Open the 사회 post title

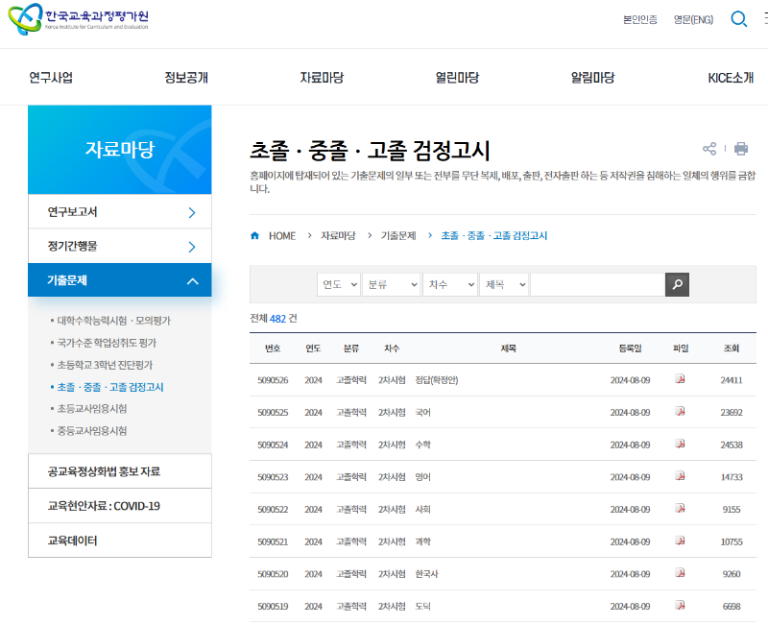[x=422, y=510]
